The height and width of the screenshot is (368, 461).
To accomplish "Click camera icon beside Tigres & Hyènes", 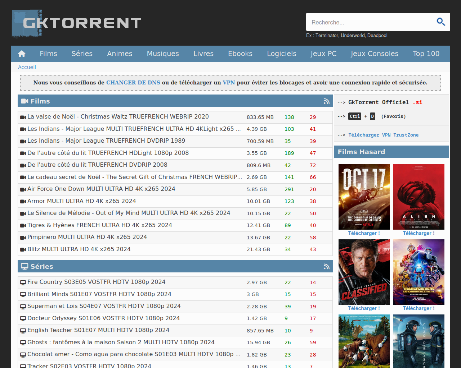I will point(23,226).
